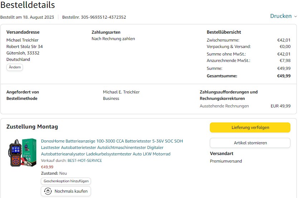Click Geschenkoption hinzufügen button
Viewport: 299px width, 198px height.
pos(66,181)
